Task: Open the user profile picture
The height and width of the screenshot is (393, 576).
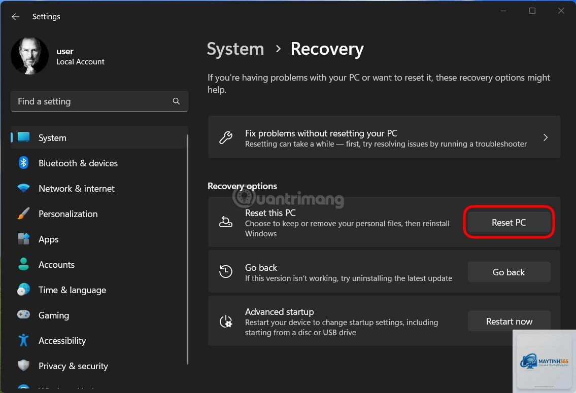Action: pyautogui.click(x=30, y=56)
